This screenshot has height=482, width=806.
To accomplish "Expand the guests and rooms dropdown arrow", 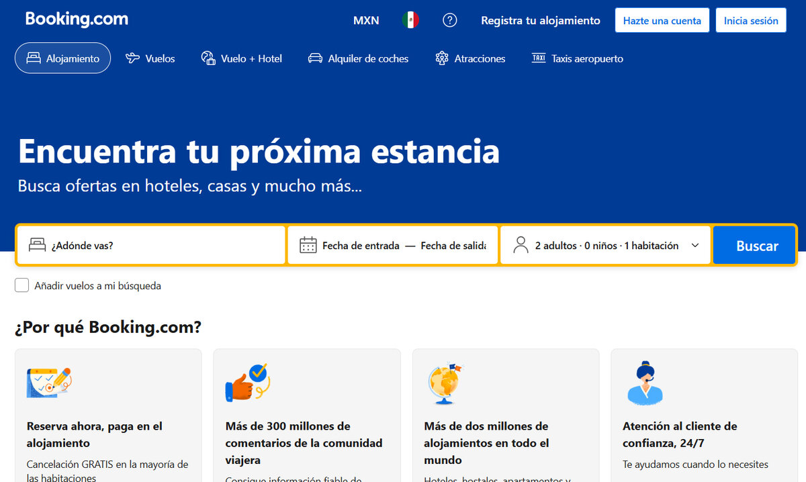I will pos(695,245).
